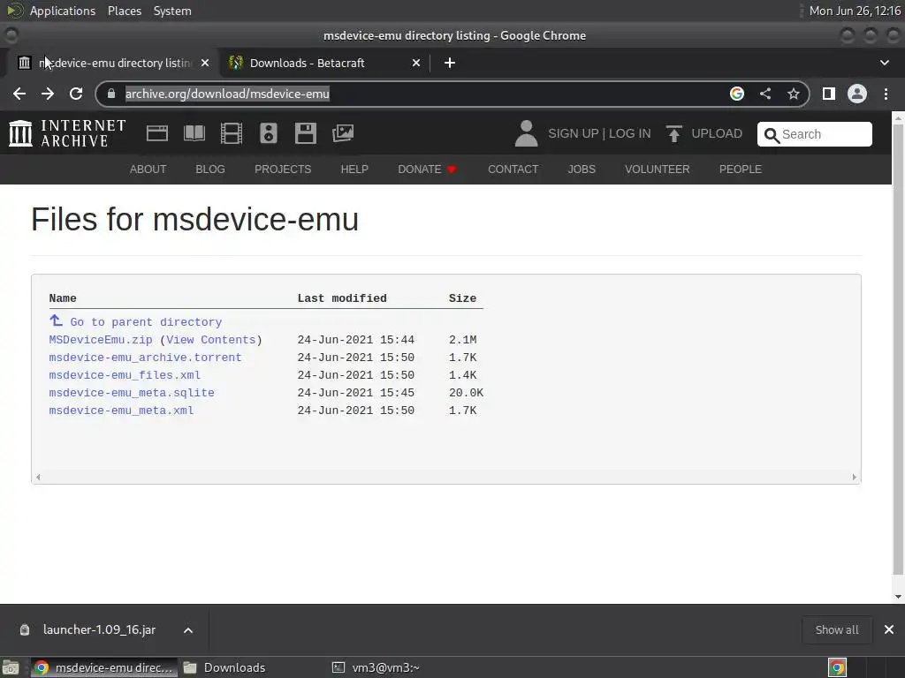This screenshot has width=905, height=678.
Task: Close the downloads bar
Action: tap(889, 629)
